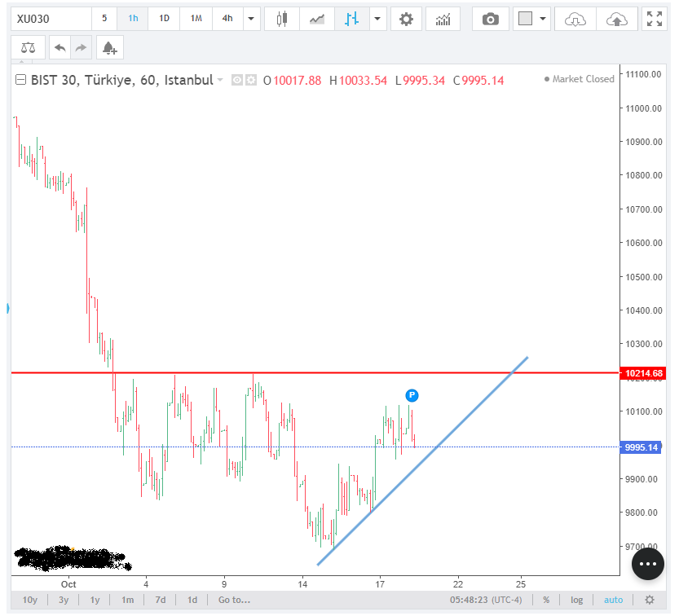Click the compare symbols scales icon
This screenshot has width=679, height=616.
coord(29,48)
